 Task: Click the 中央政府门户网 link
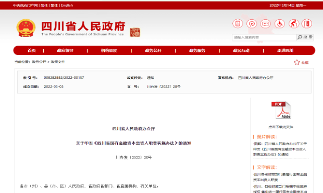click(26, 5)
